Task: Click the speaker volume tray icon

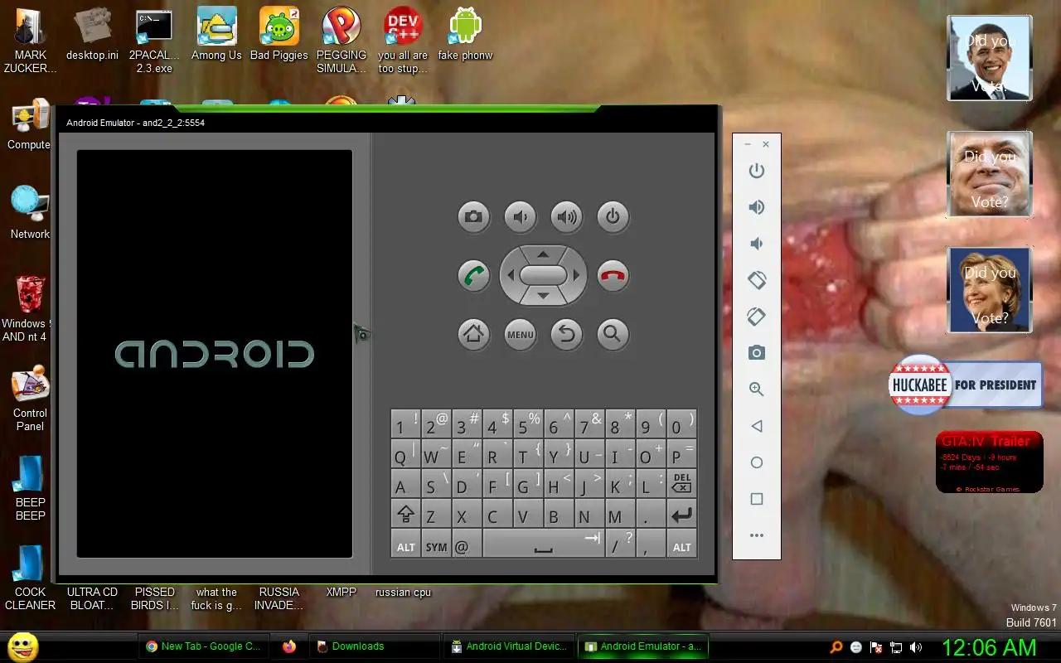Action: coord(916,647)
